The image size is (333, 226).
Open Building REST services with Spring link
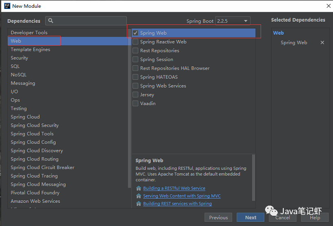pyautogui.click(x=177, y=204)
